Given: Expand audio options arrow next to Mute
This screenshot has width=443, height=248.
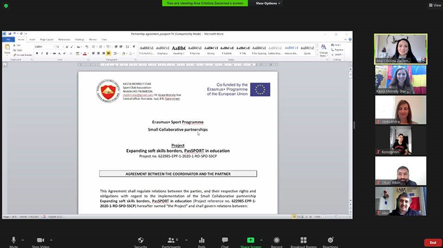Looking at the screenshot, I should (23, 240).
